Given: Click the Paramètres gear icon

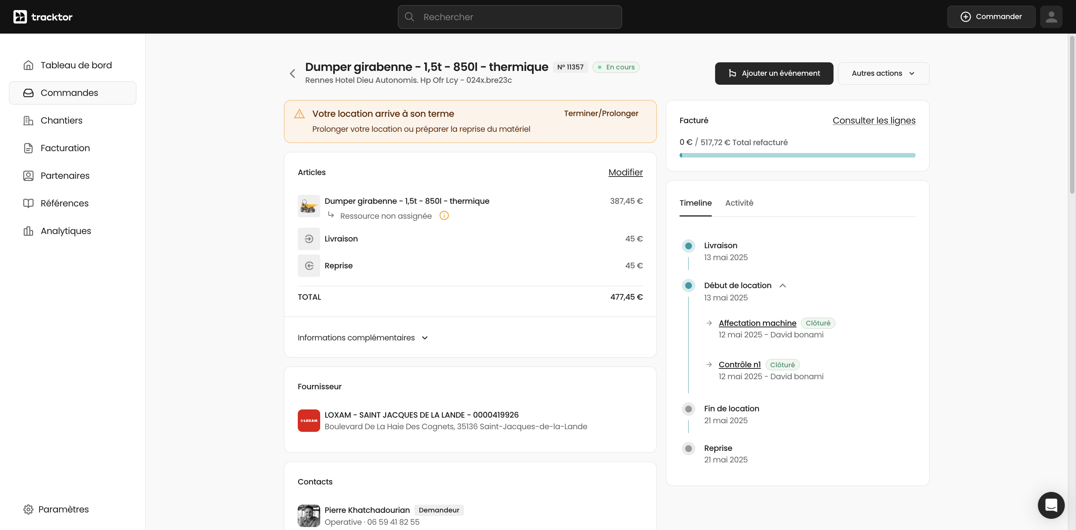Looking at the screenshot, I should (28, 509).
